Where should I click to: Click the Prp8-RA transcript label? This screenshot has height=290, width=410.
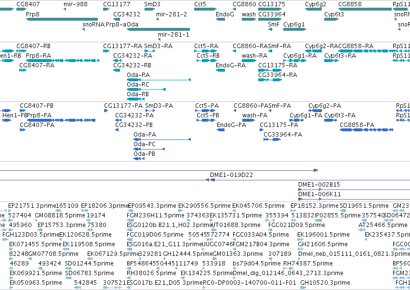(x=39, y=56)
